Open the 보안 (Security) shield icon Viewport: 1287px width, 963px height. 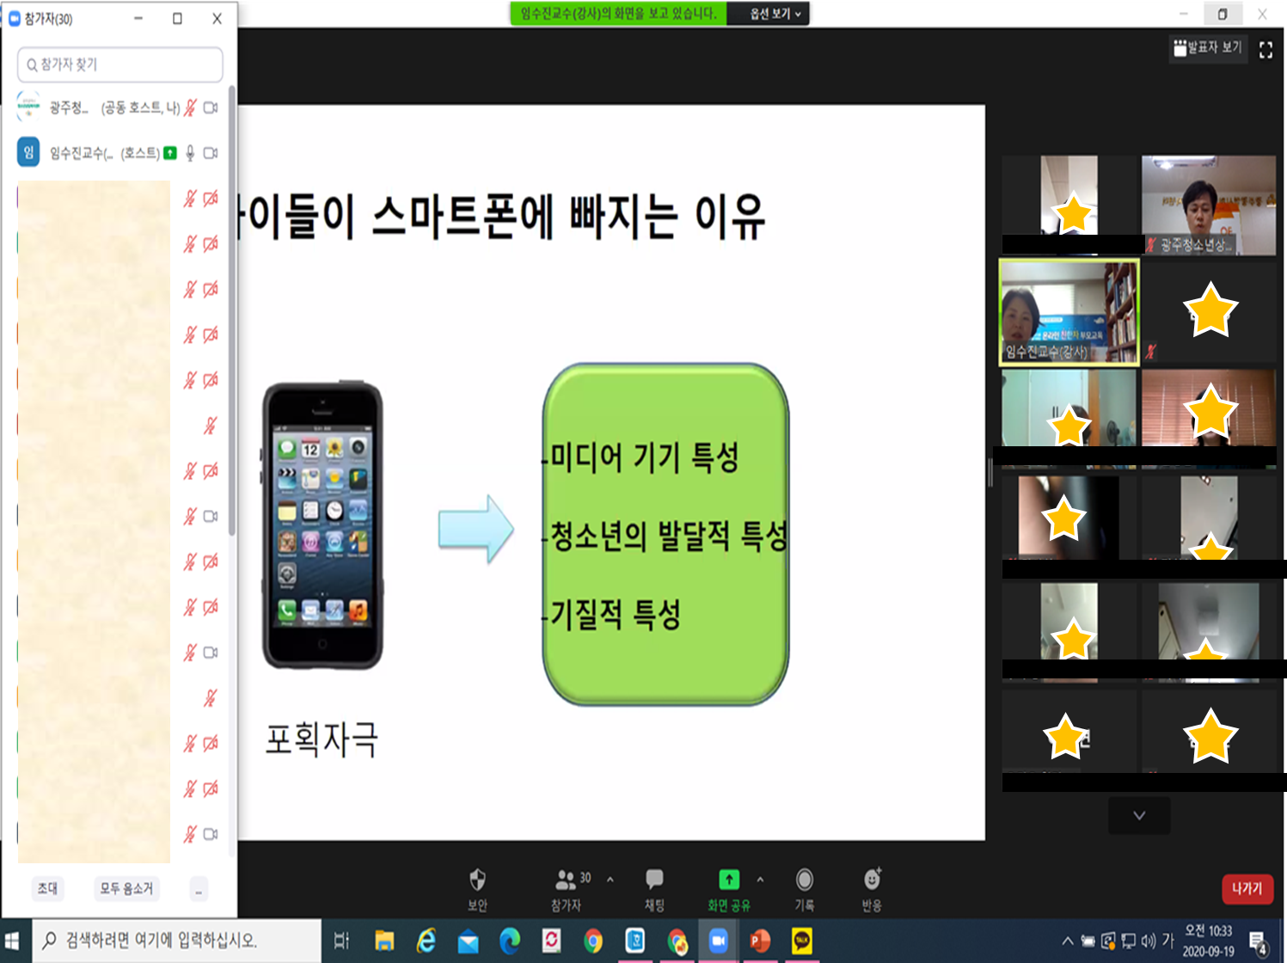(477, 880)
